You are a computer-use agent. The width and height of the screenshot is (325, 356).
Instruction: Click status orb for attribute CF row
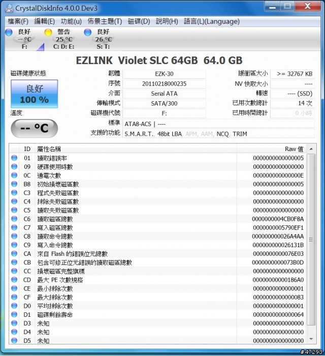point(14,297)
